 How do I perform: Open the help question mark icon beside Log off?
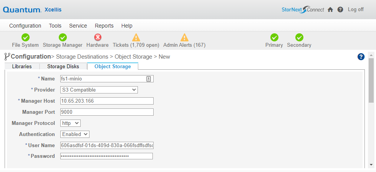[340, 10]
